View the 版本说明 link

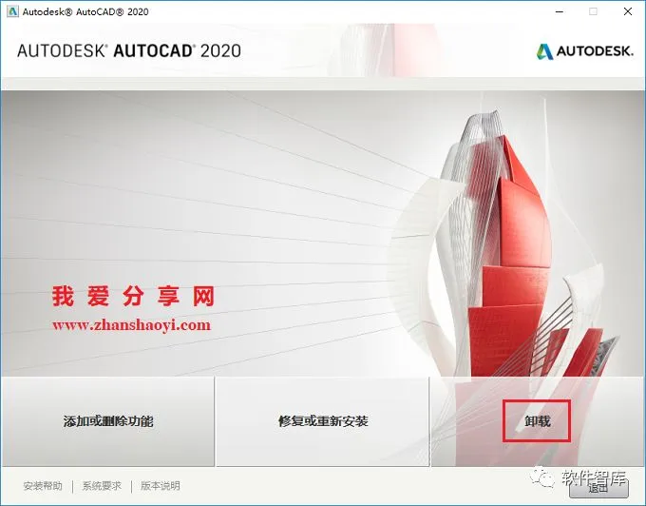(161, 486)
